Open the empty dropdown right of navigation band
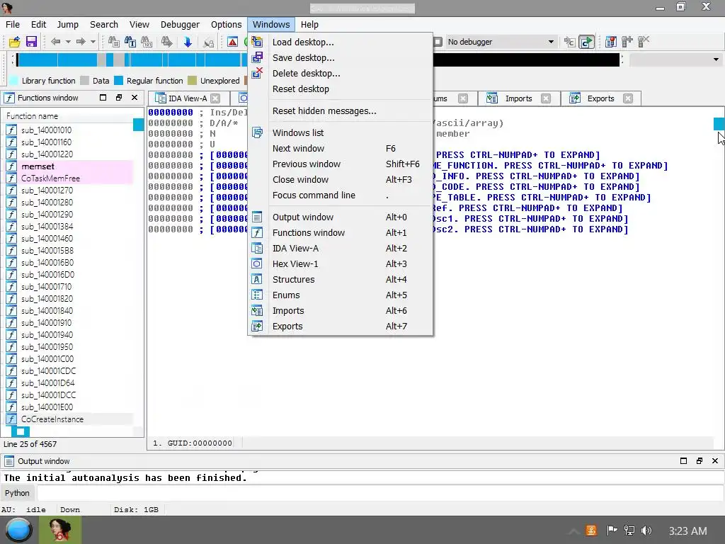Viewport: 725px width, 544px height. [675, 59]
